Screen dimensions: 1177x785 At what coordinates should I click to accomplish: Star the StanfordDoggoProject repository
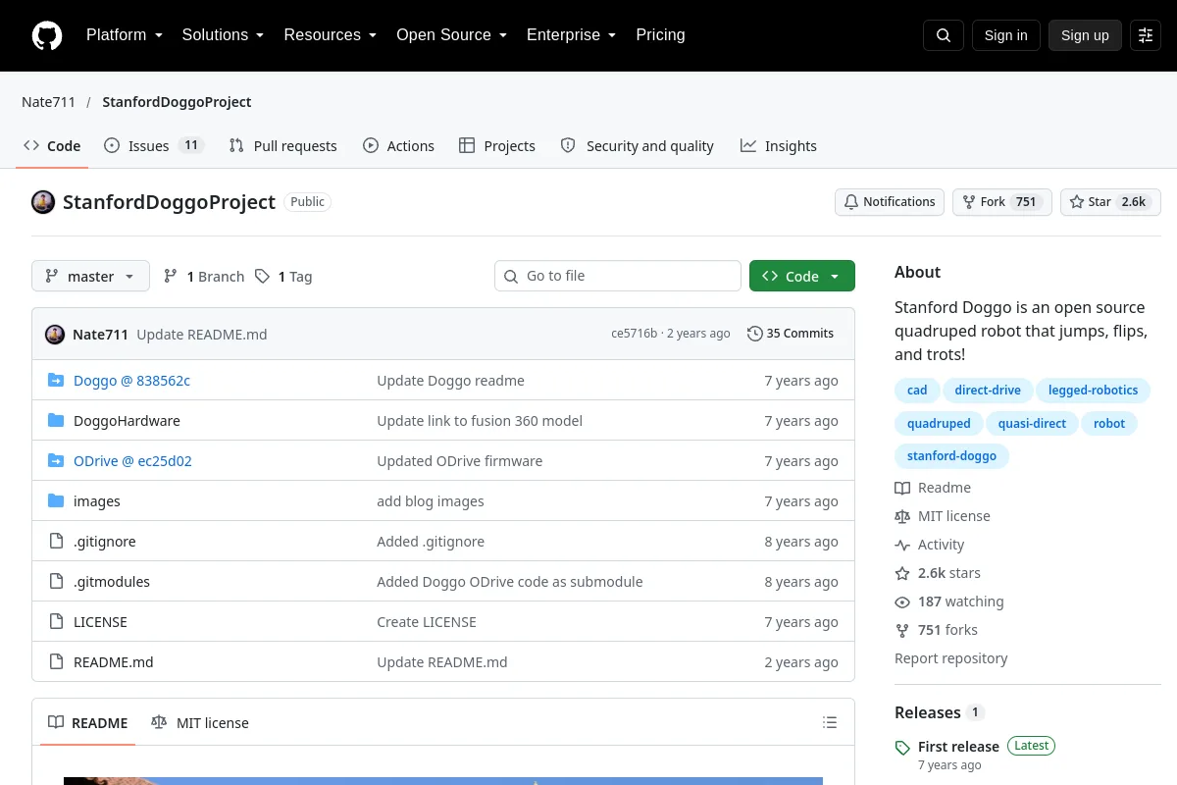(1110, 202)
